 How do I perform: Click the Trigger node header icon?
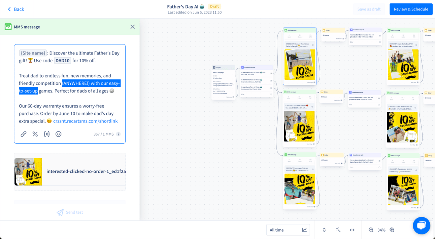click(x=214, y=68)
